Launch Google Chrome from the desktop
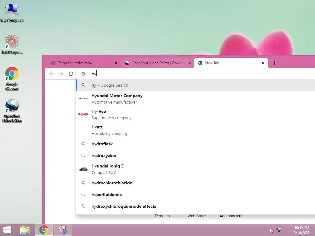This screenshot has width=315, height=236. (x=12, y=79)
